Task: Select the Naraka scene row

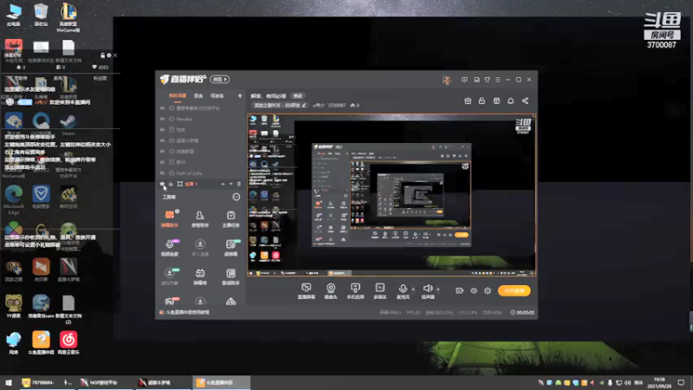Action: pyautogui.click(x=201, y=119)
